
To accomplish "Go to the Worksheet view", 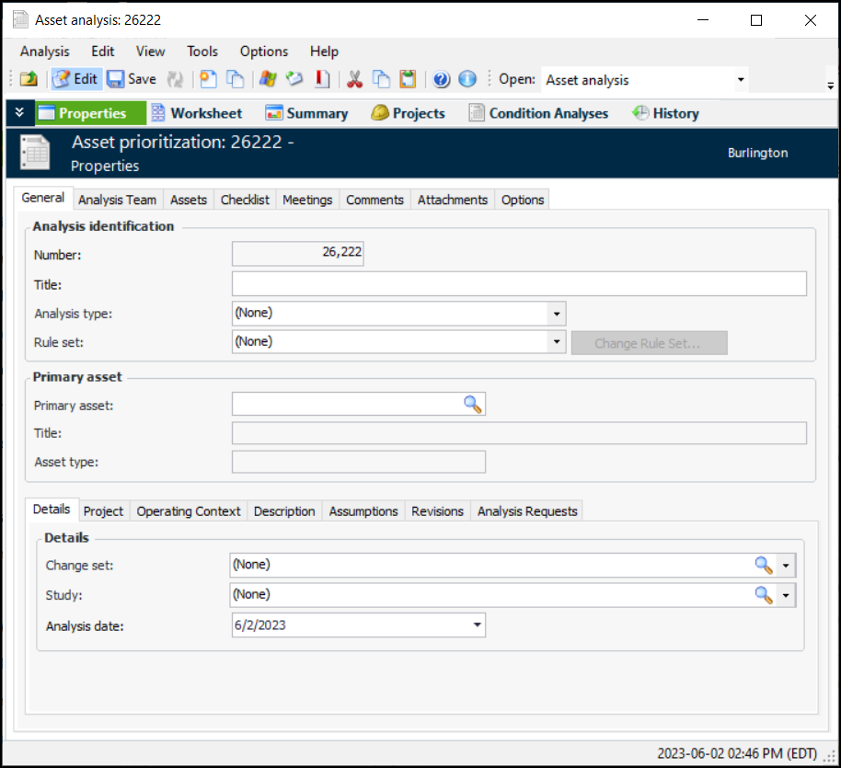I will tap(195, 113).
